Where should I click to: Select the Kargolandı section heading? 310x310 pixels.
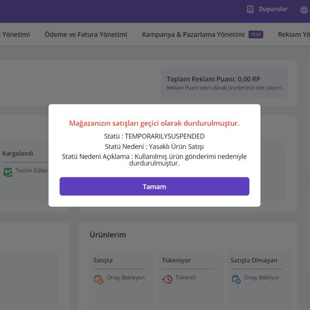[x=18, y=153]
